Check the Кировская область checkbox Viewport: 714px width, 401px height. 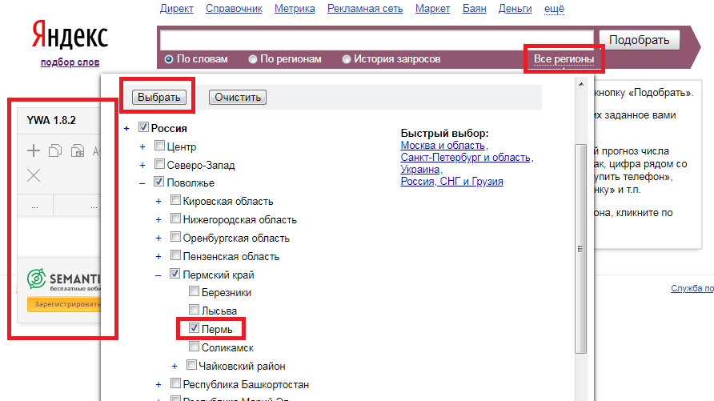[175, 200]
